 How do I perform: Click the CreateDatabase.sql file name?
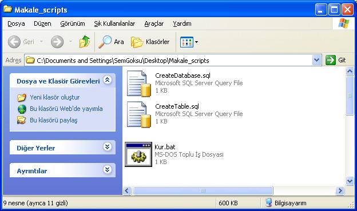(183, 75)
